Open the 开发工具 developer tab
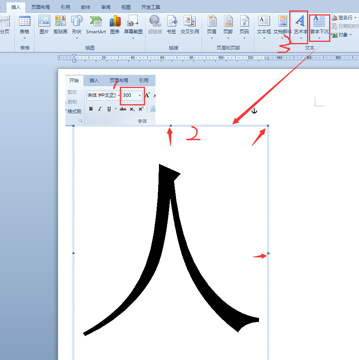This screenshot has width=359, height=360. [x=151, y=7]
